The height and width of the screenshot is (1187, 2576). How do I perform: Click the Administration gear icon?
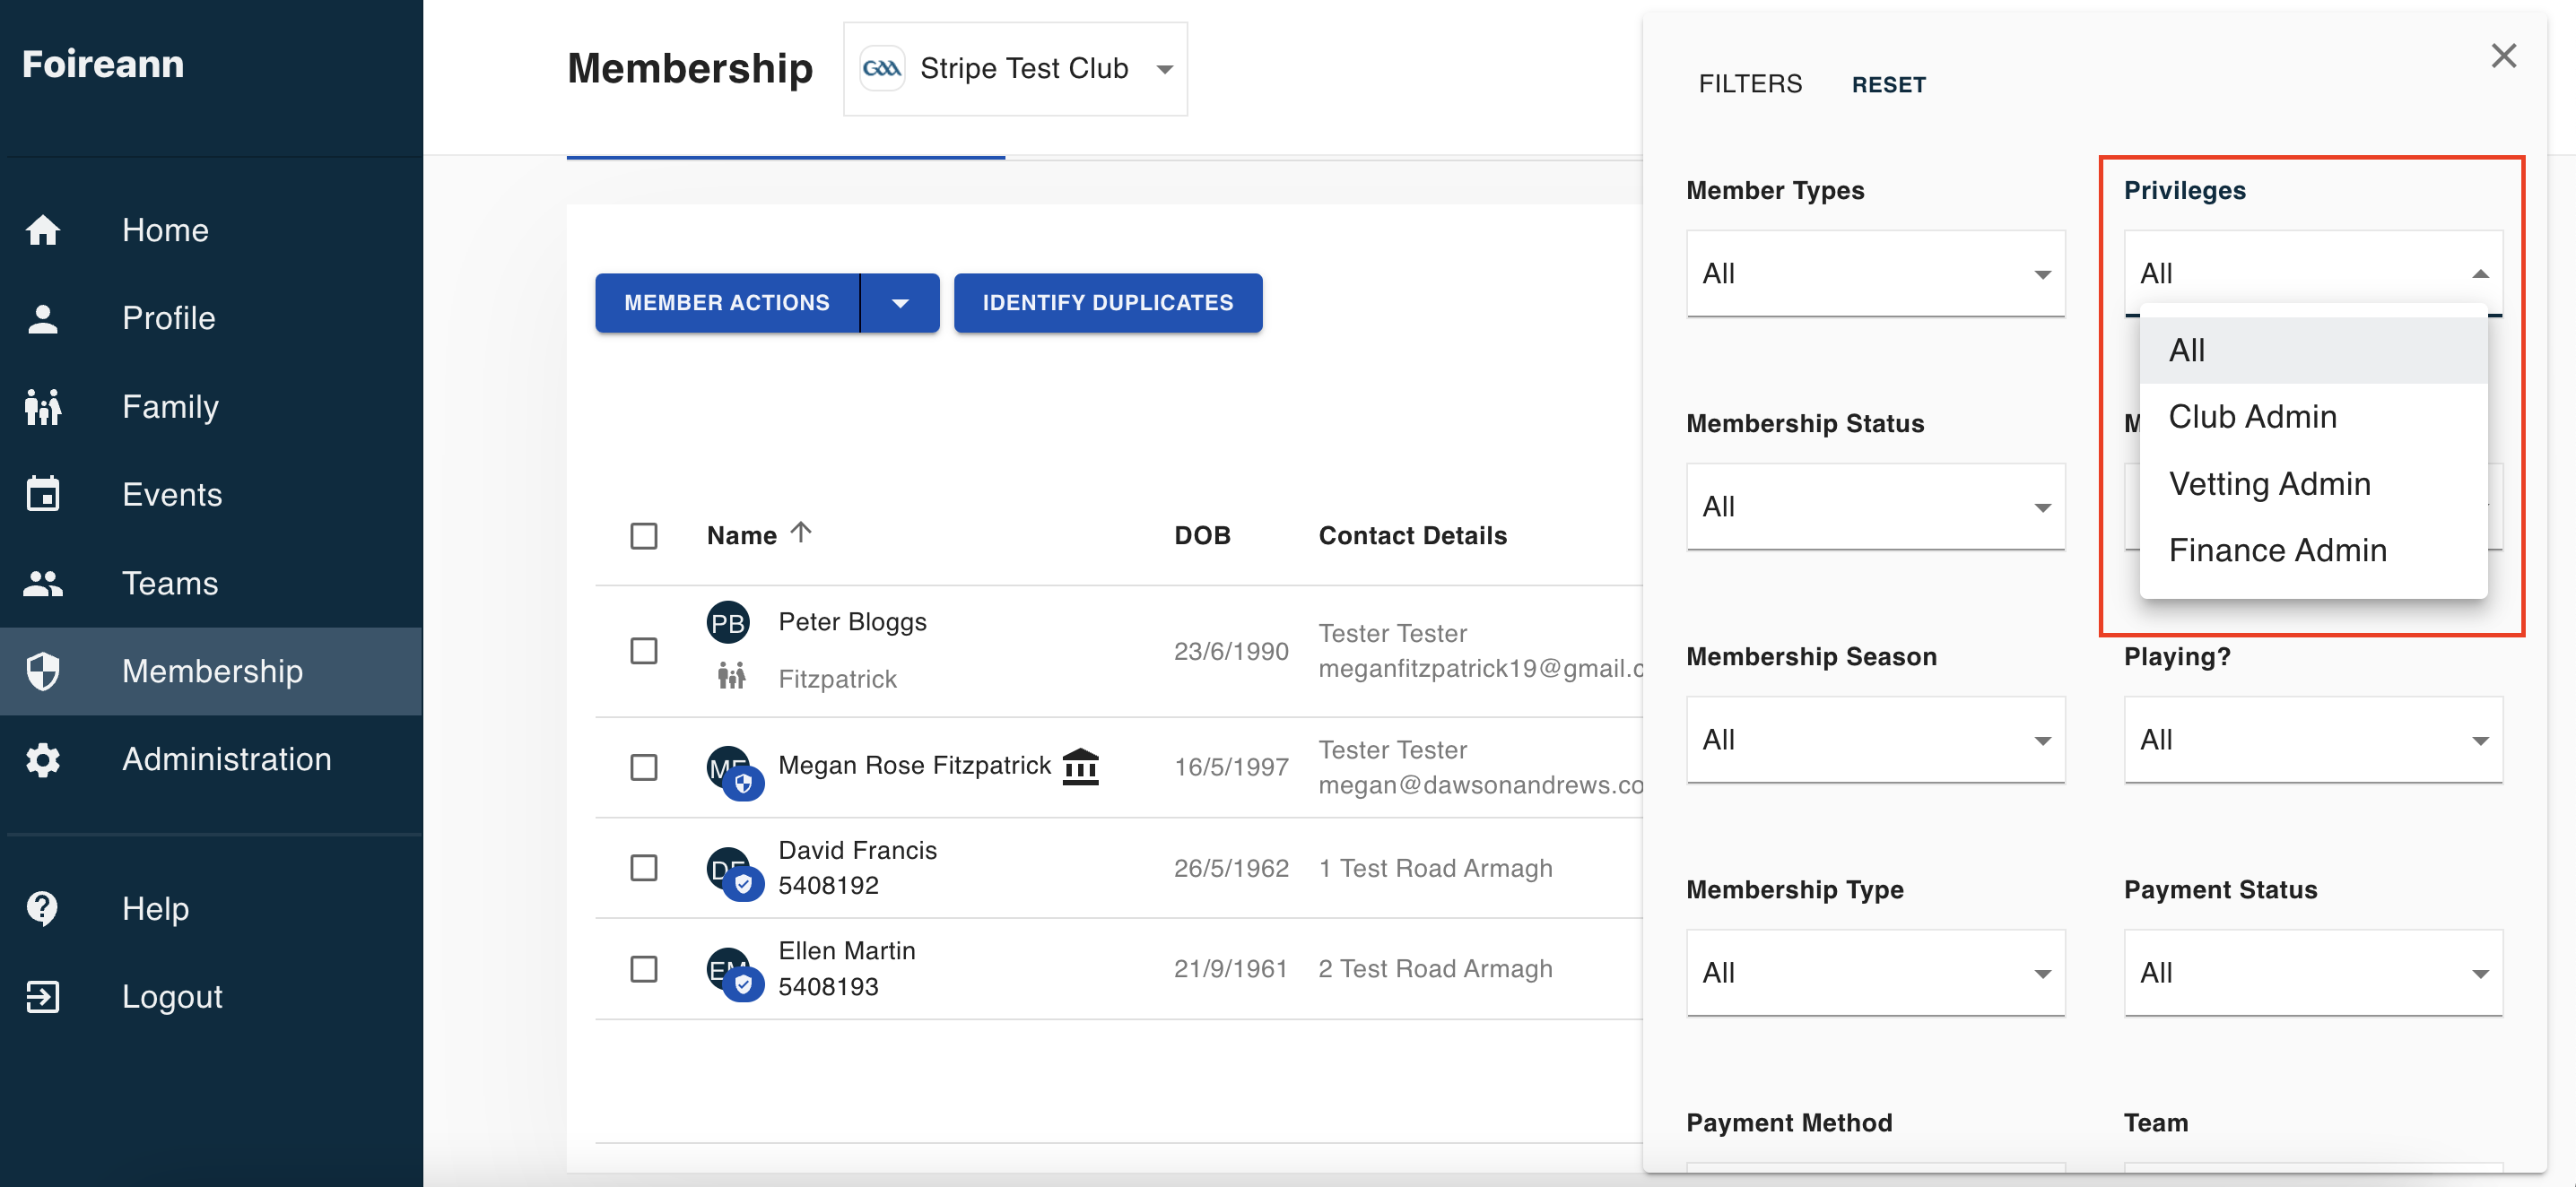tap(43, 759)
